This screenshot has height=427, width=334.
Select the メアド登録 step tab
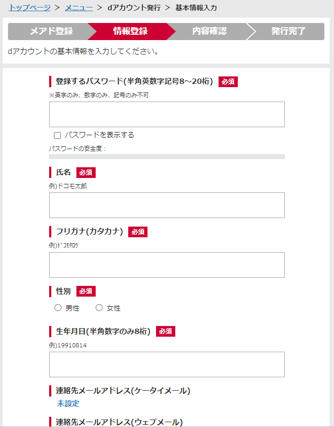51,32
